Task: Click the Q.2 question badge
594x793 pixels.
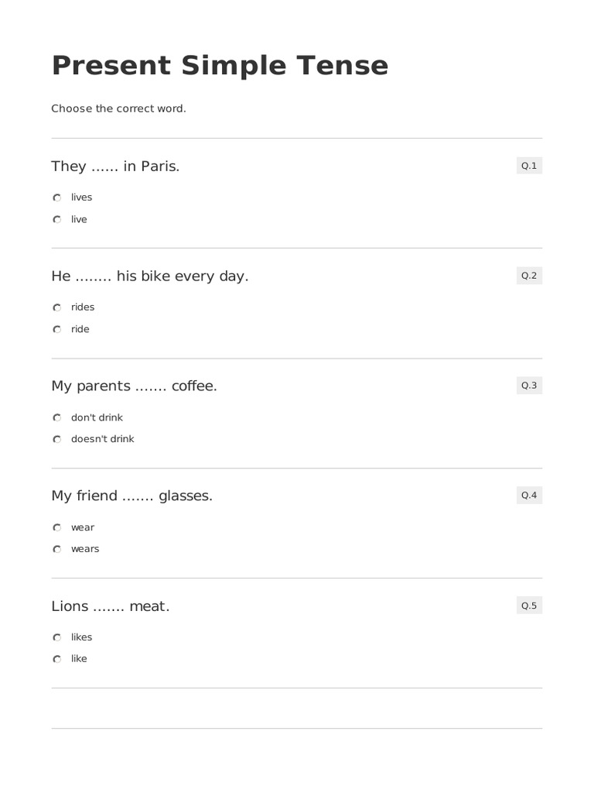Action: pyautogui.click(x=529, y=276)
